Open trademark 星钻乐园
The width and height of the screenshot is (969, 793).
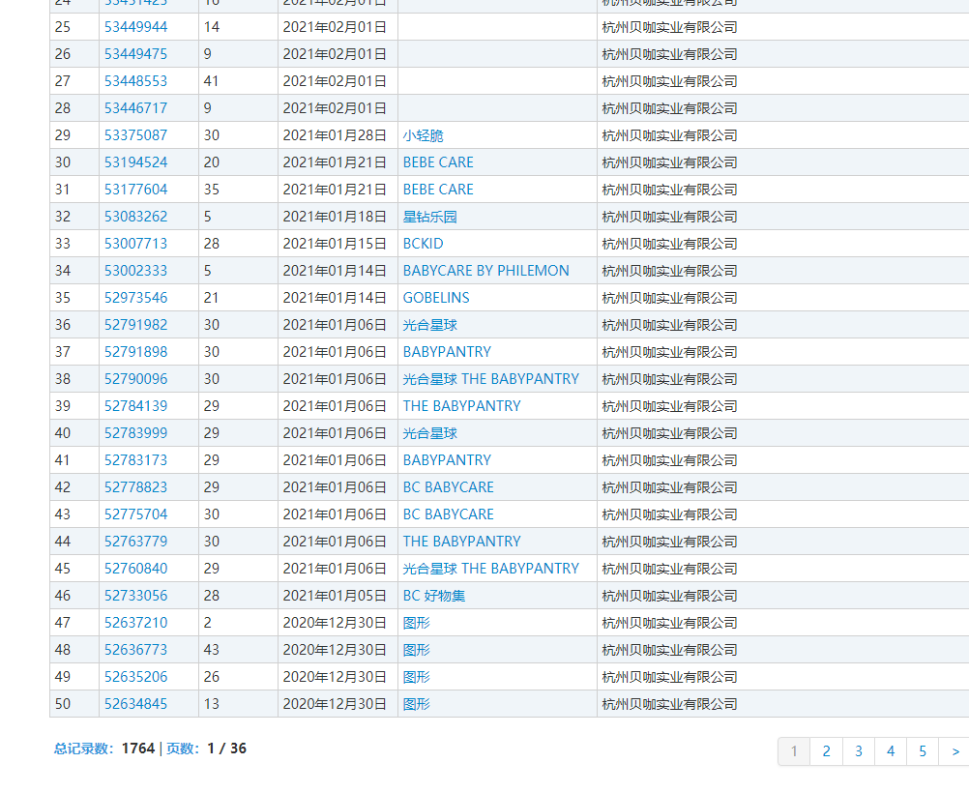[429, 217]
